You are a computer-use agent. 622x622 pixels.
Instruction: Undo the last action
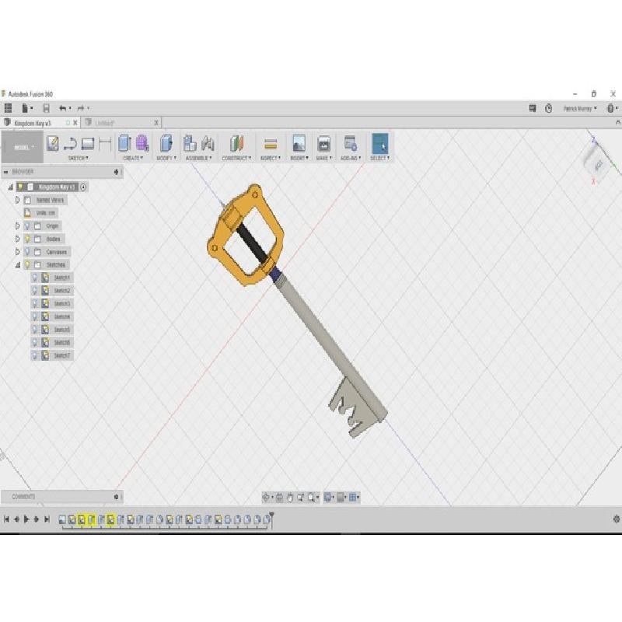(63, 108)
